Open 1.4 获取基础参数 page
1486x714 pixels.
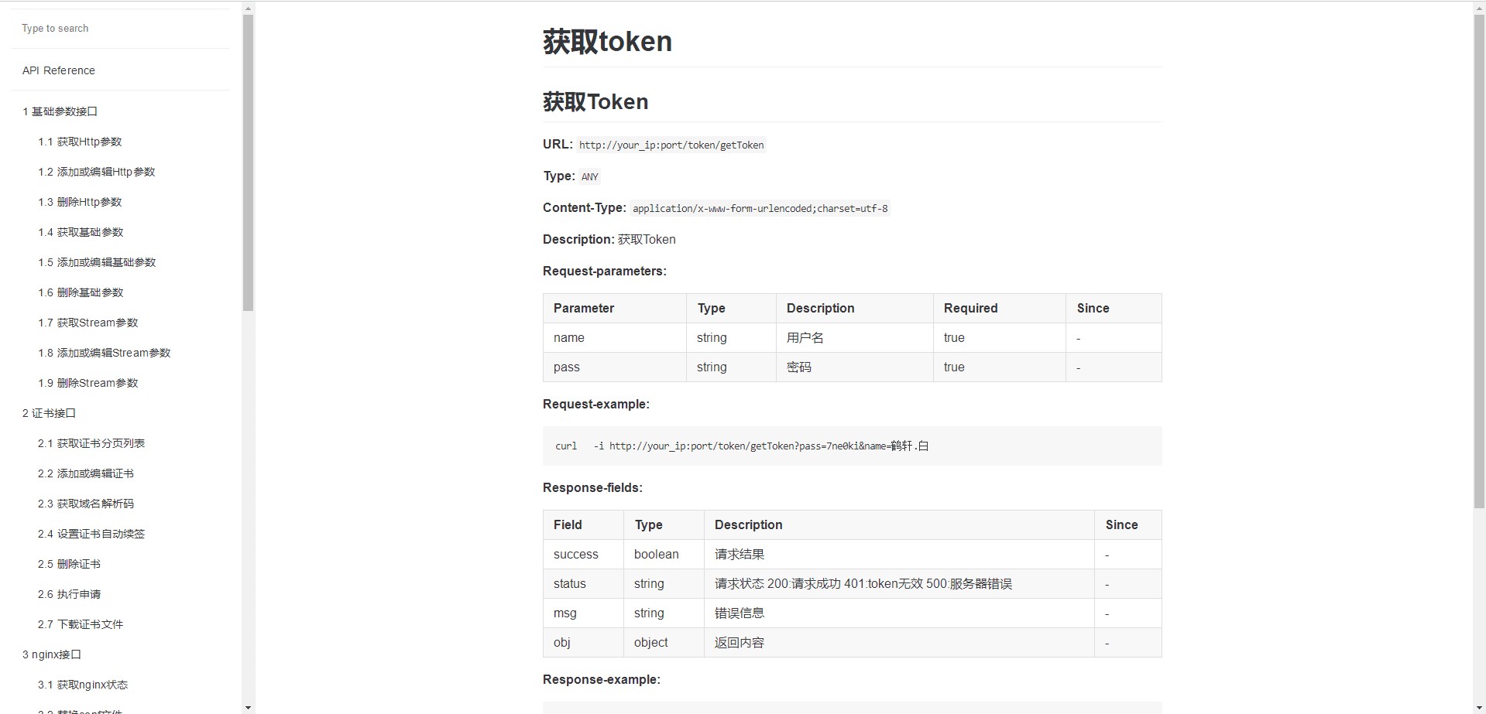point(81,231)
